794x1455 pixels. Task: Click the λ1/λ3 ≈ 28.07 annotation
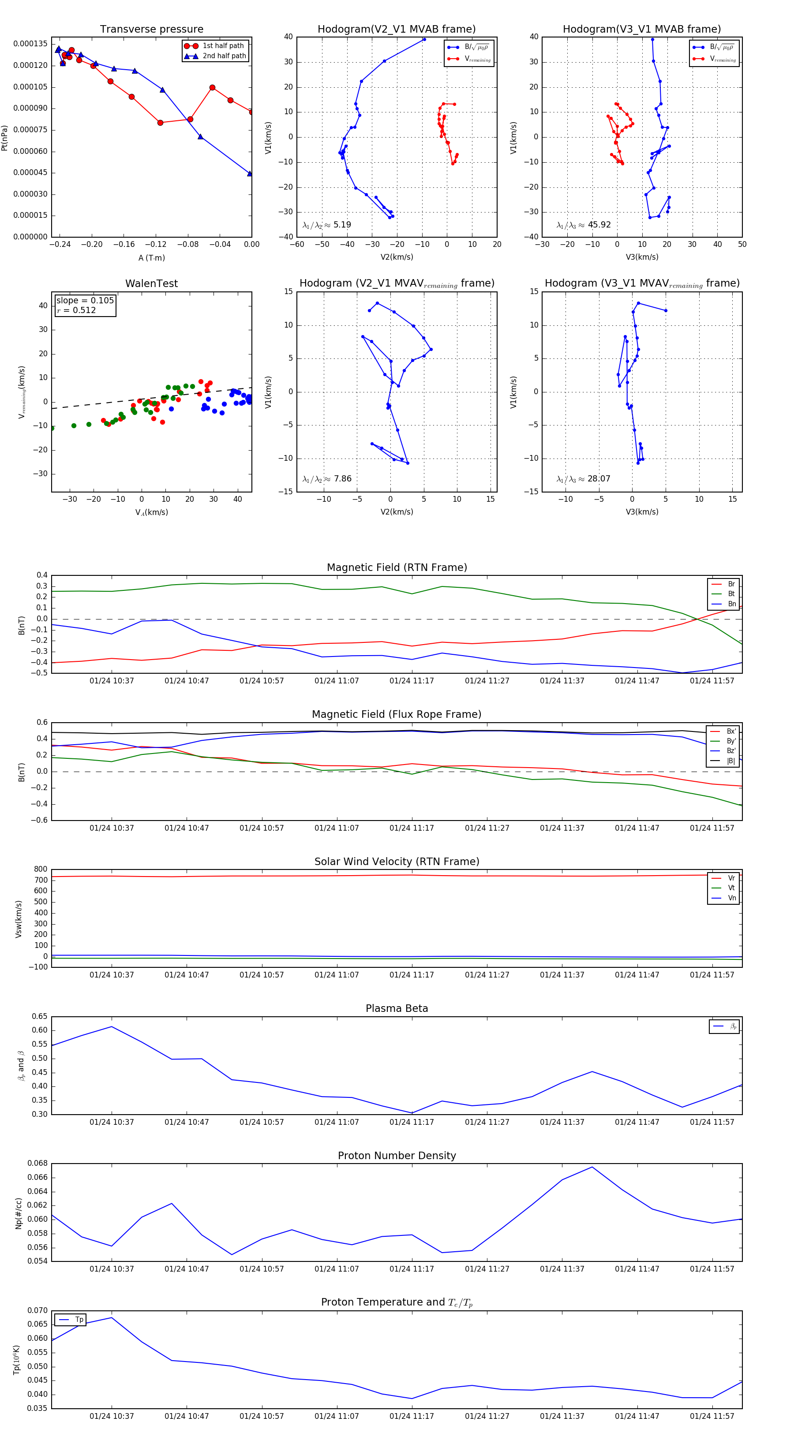click(583, 479)
